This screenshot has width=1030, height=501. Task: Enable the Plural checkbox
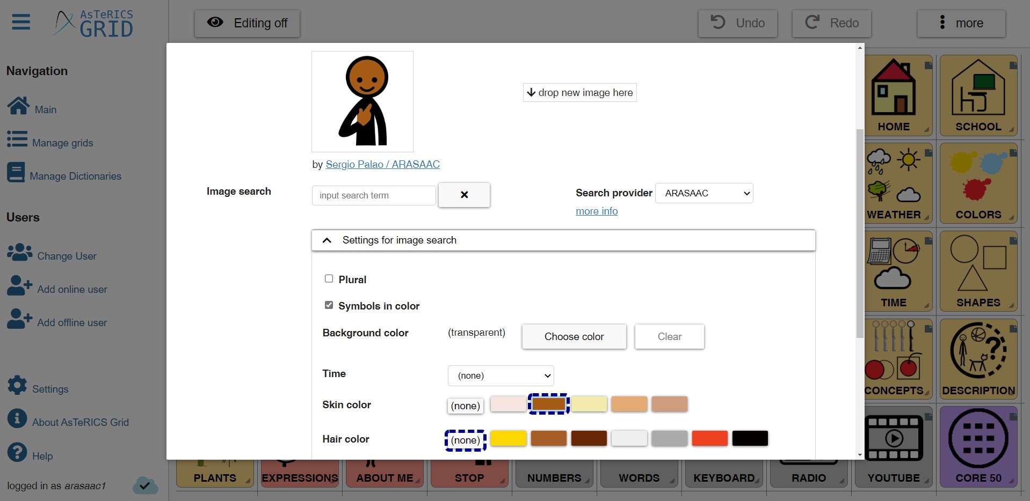click(329, 279)
